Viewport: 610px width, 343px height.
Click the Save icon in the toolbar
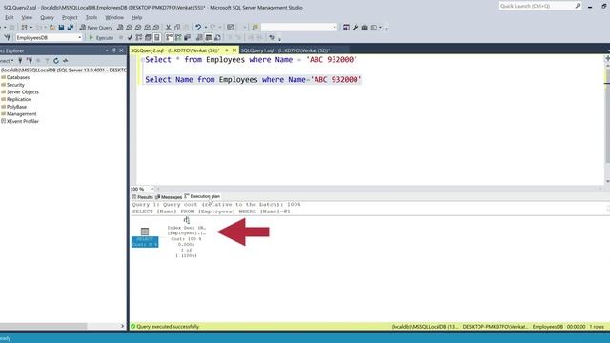point(61,28)
